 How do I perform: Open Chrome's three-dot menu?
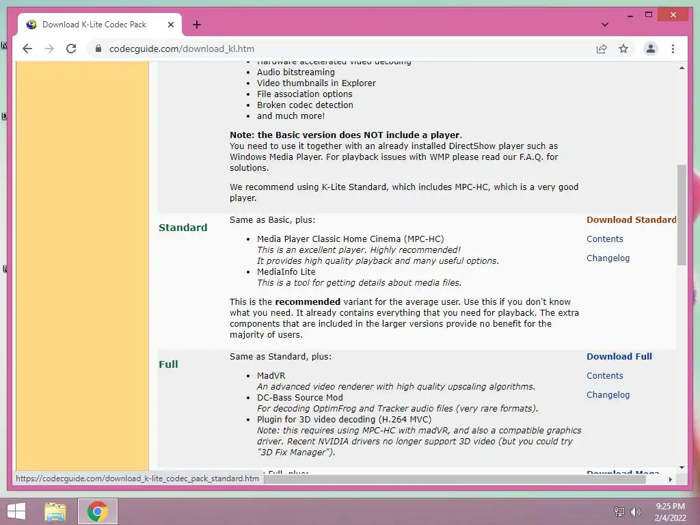pos(673,49)
